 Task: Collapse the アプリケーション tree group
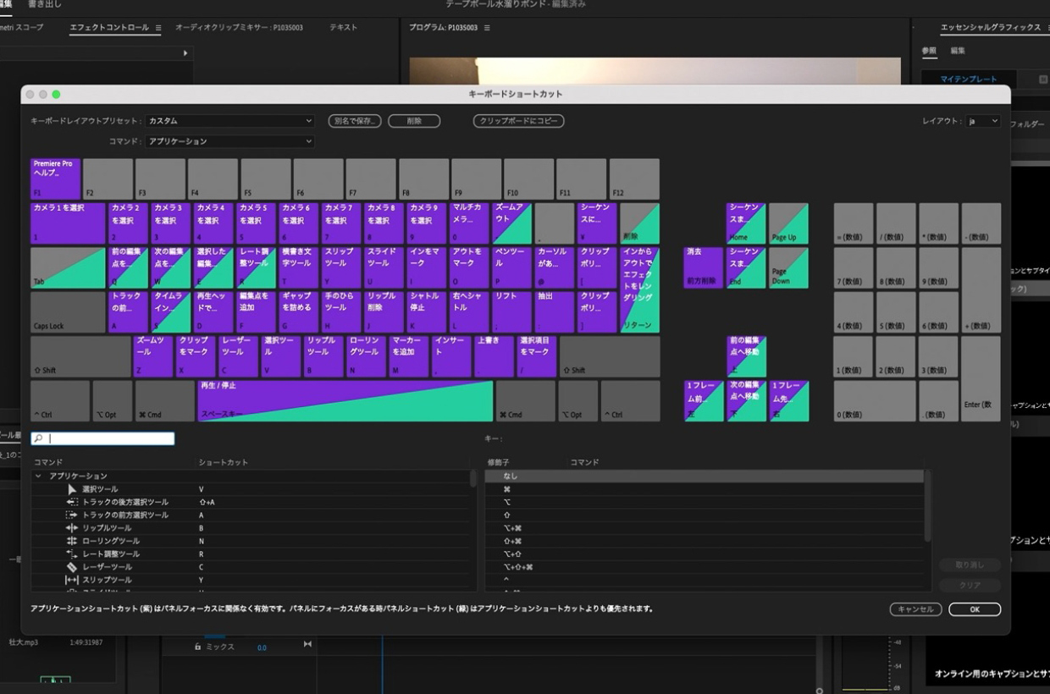[38, 476]
